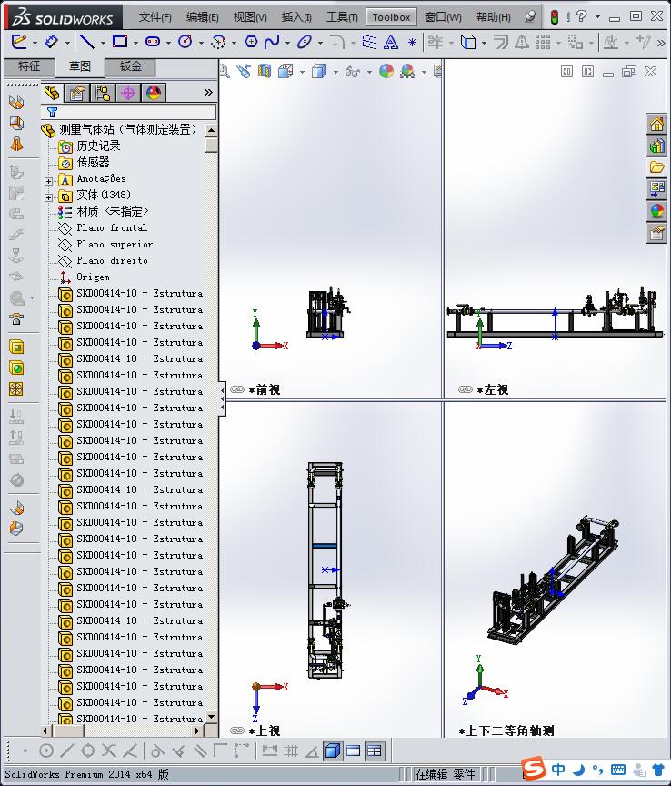Select 历史记录 in the feature tree
The width and height of the screenshot is (671, 786).
coord(98,146)
